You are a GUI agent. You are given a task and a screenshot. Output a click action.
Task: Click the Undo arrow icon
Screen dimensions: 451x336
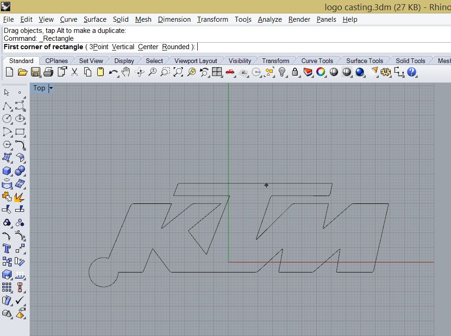click(x=113, y=72)
